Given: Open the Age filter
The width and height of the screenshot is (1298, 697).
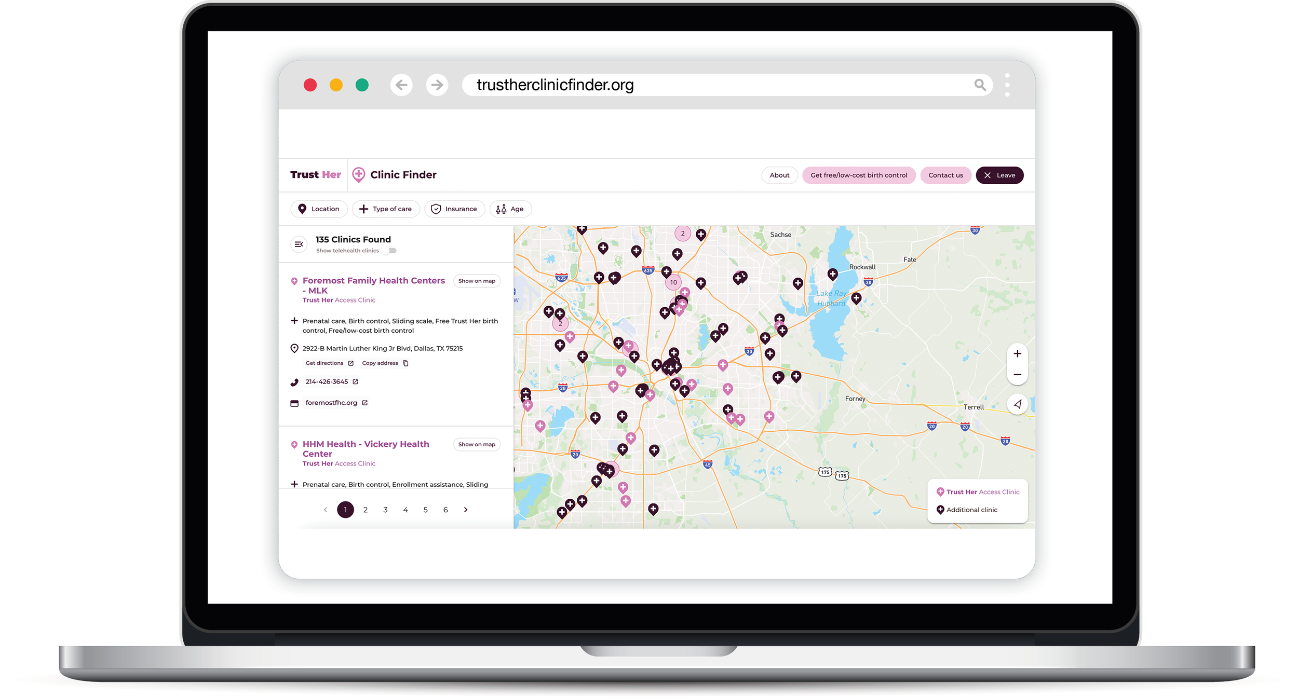Looking at the screenshot, I should coord(510,209).
